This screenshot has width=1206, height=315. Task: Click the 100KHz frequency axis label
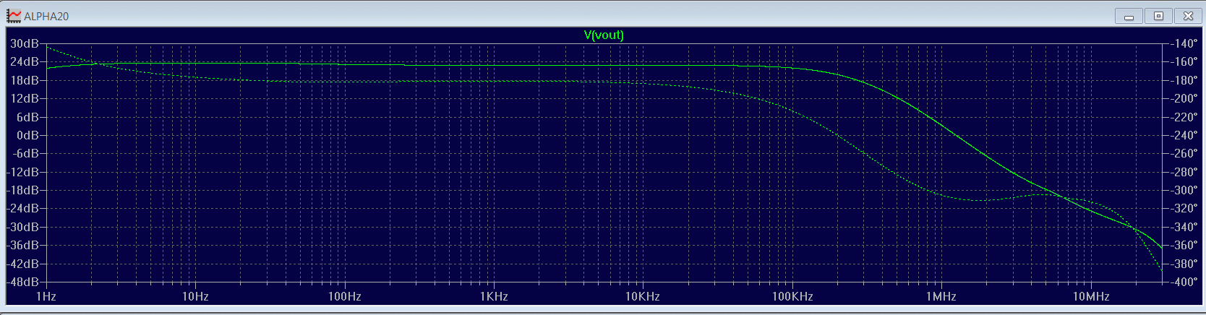792,296
